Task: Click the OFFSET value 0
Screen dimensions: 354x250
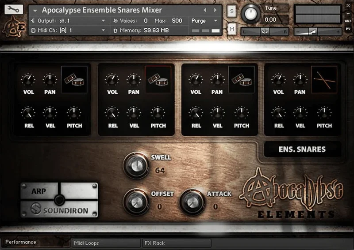Action: [x=160, y=207]
